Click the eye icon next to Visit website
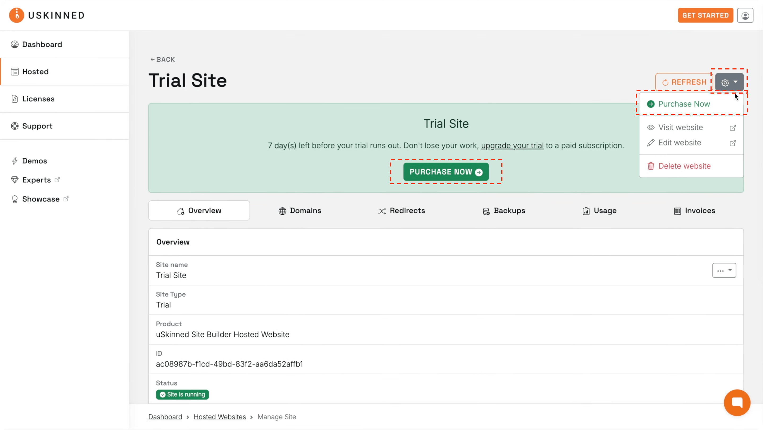 [650, 127]
